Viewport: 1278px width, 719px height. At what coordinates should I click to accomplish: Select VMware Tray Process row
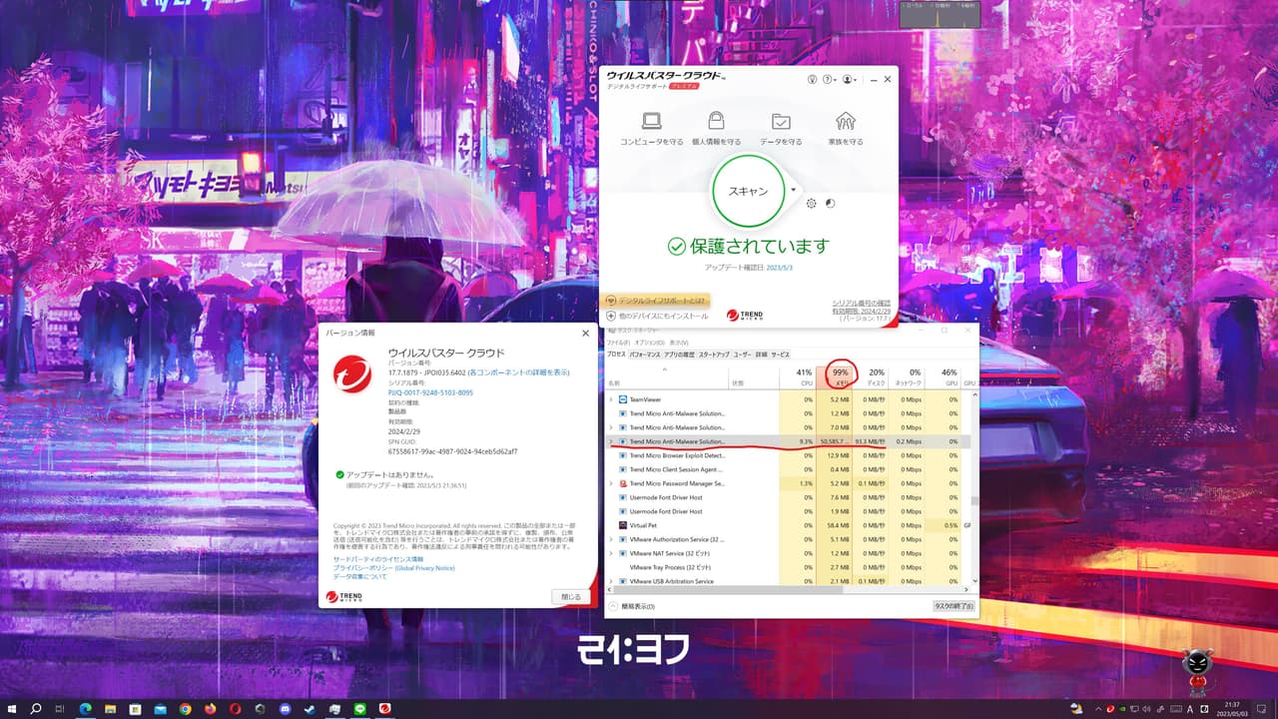tap(790, 567)
